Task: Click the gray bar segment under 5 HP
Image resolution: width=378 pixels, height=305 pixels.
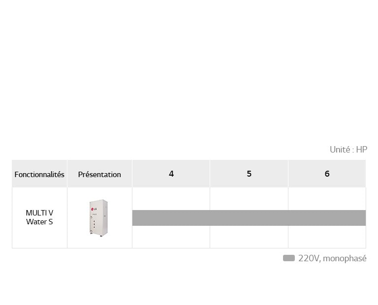Action: (x=249, y=218)
